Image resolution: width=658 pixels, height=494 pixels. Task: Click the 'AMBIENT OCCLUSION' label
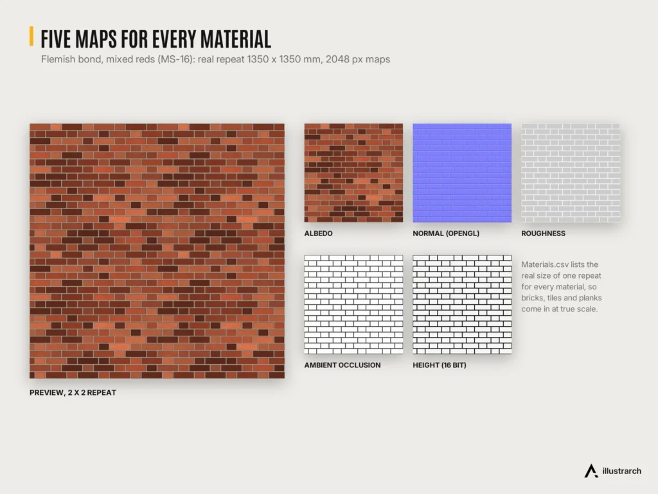pyautogui.click(x=342, y=365)
